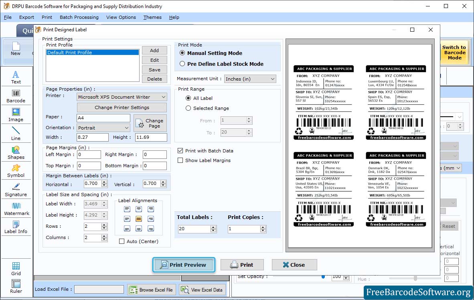Viewport: 474px width, 300px height.
Task: Uncheck Print with Batch Data
Action: point(180,151)
